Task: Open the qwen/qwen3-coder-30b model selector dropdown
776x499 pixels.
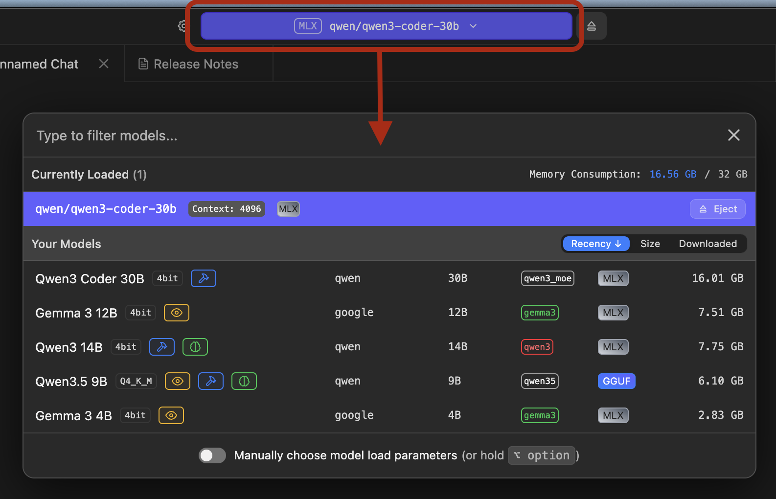Action: point(387,26)
